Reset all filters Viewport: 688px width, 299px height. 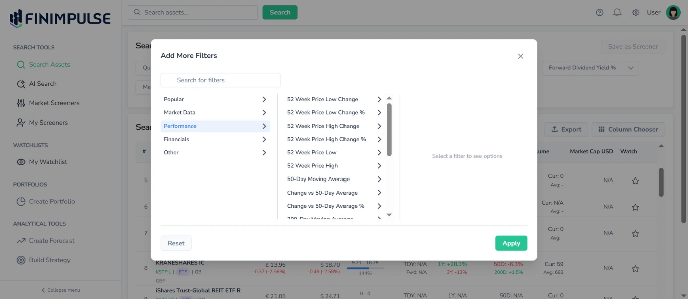(176, 243)
